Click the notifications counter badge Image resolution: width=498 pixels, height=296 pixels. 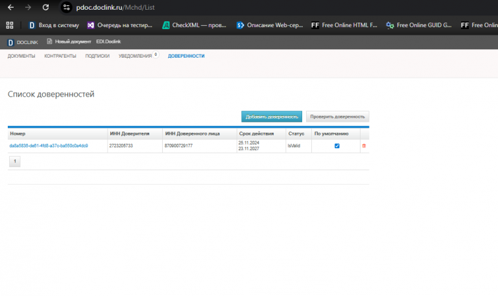(156, 54)
